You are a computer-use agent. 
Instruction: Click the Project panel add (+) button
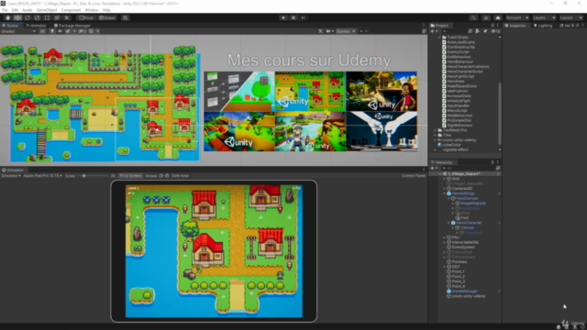click(x=434, y=31)
